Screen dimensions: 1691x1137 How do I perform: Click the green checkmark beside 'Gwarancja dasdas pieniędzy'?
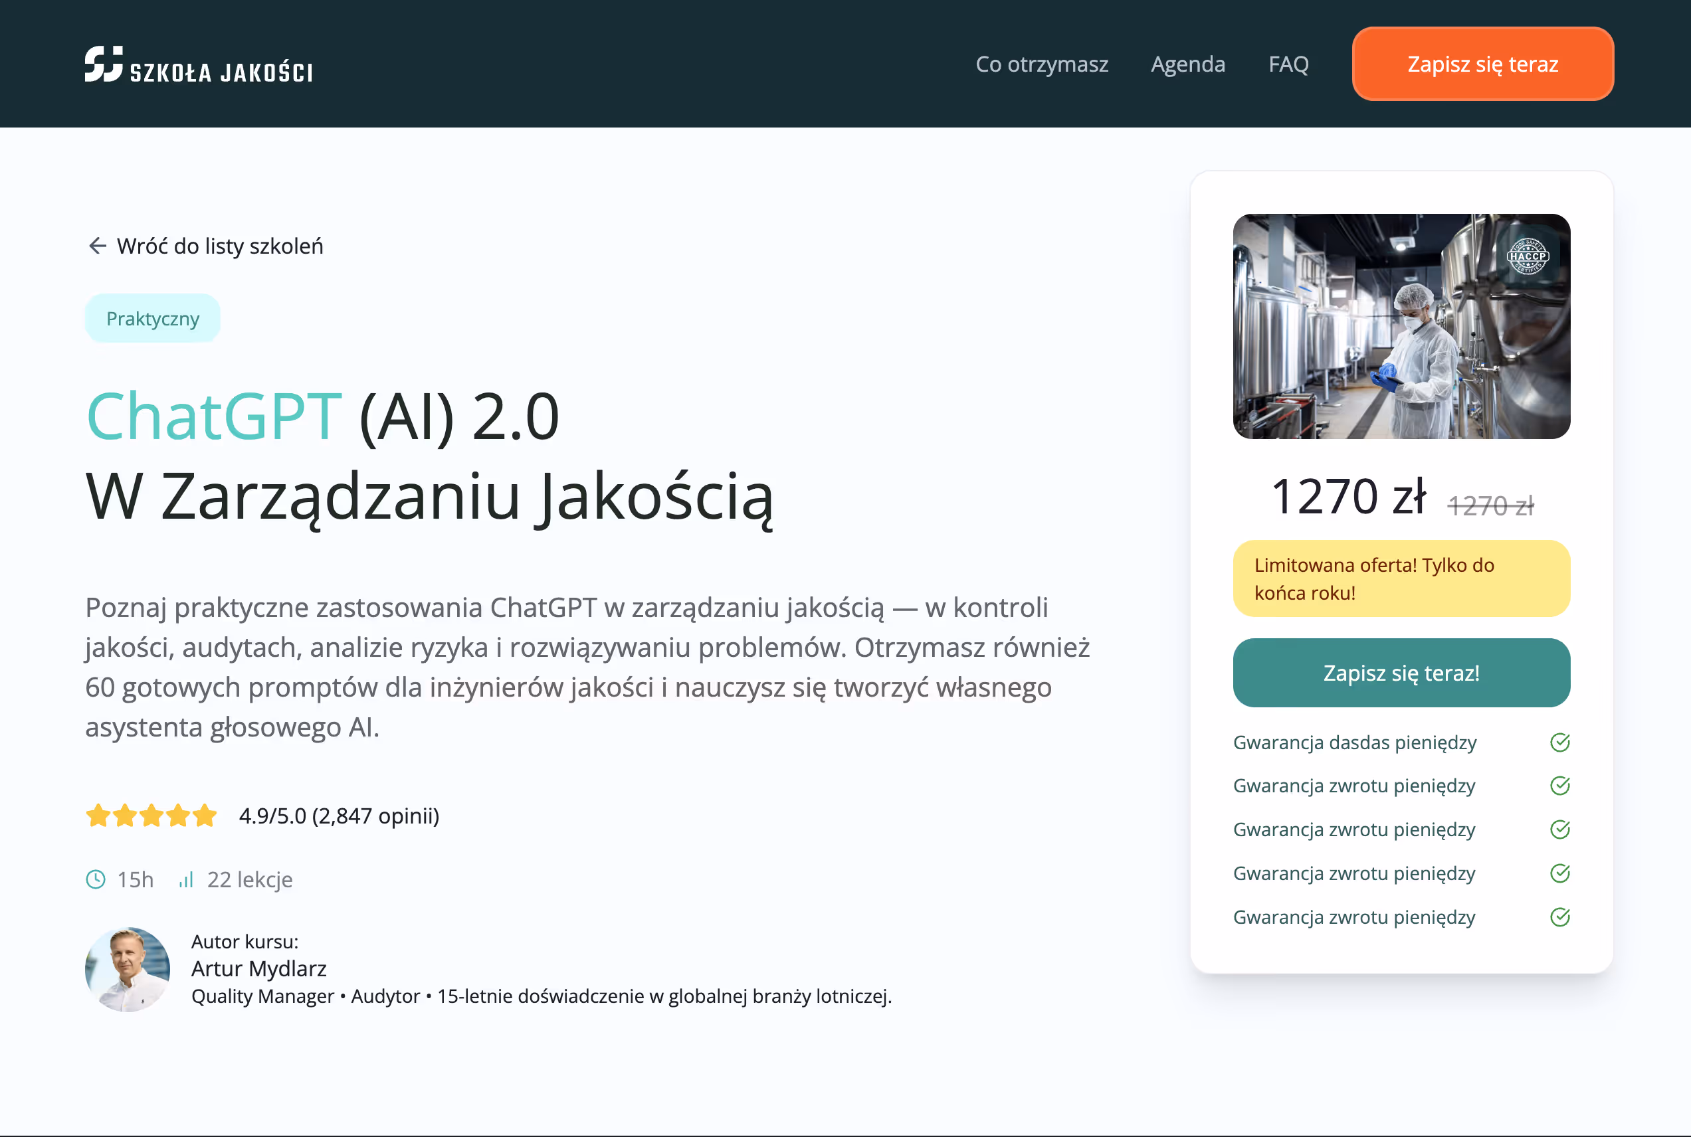(1560, 742)
